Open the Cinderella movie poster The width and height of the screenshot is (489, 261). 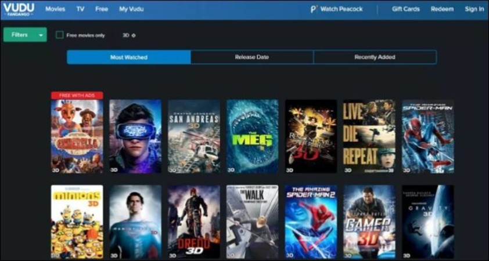click(x=77, y=136)
